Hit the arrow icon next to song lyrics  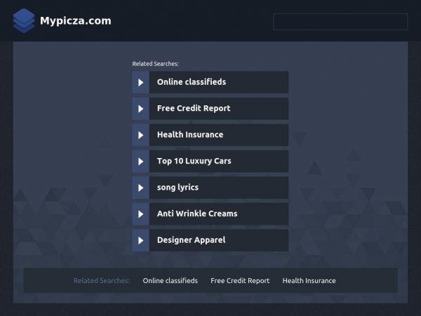pos(140,187)
